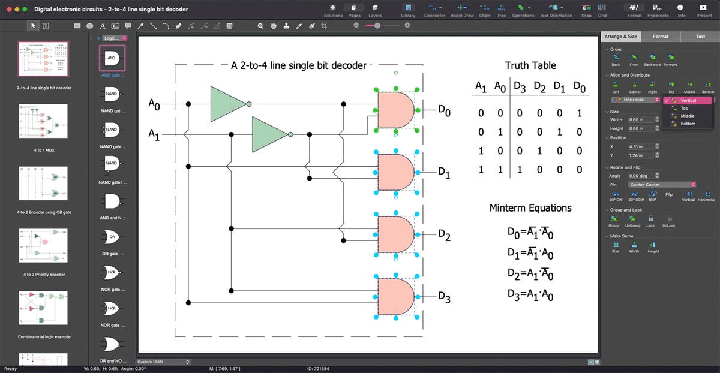
Task: Select the eyedropper tool
Action: (x=299, y=26)
